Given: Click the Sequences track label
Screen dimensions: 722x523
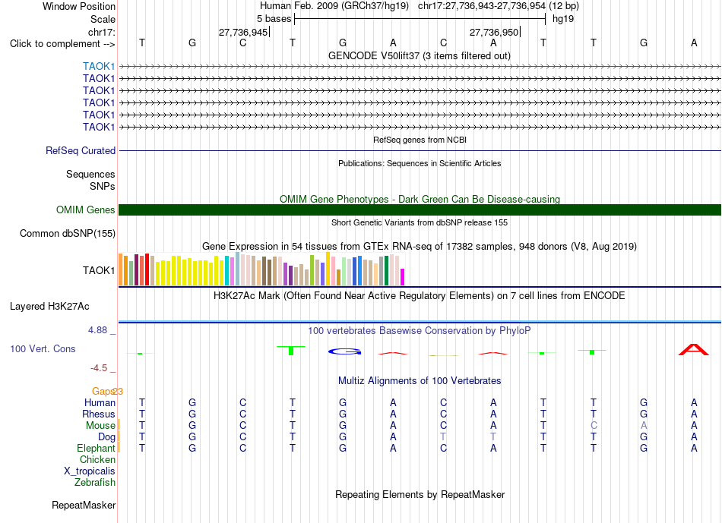Looking at the screenshot, I should [x=90, y=175].
